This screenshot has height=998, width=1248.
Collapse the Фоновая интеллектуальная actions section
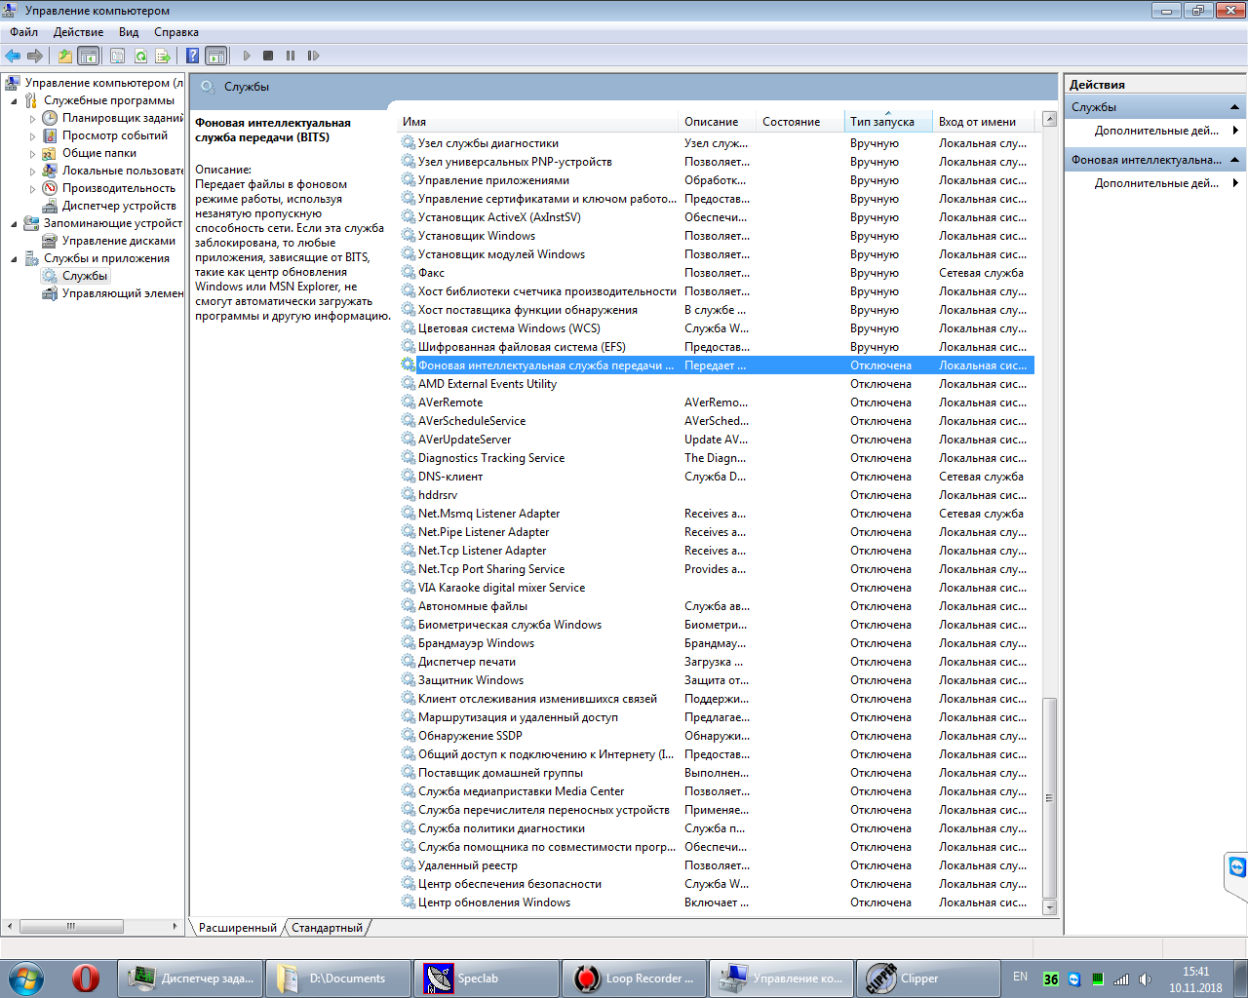[1234, 160]
